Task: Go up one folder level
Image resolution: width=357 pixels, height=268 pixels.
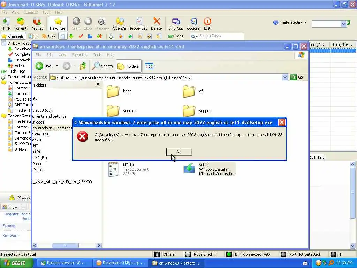Action: [x=83, y=66]
